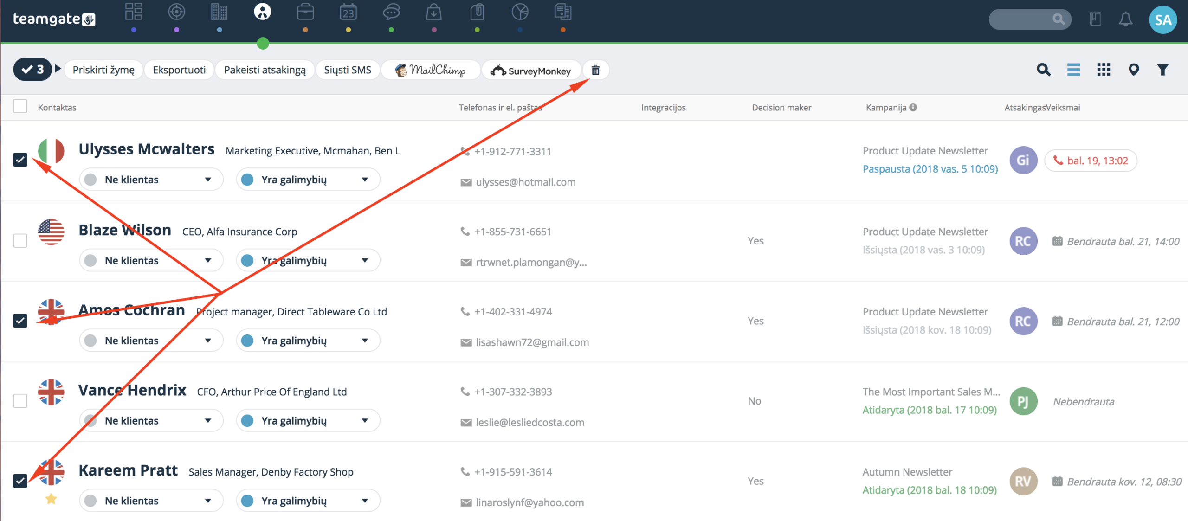Open Amos Cochran Yra galimybių dropdown
Image resolution: width=1188 pixels, height=521 pixels.
[308, 341]
